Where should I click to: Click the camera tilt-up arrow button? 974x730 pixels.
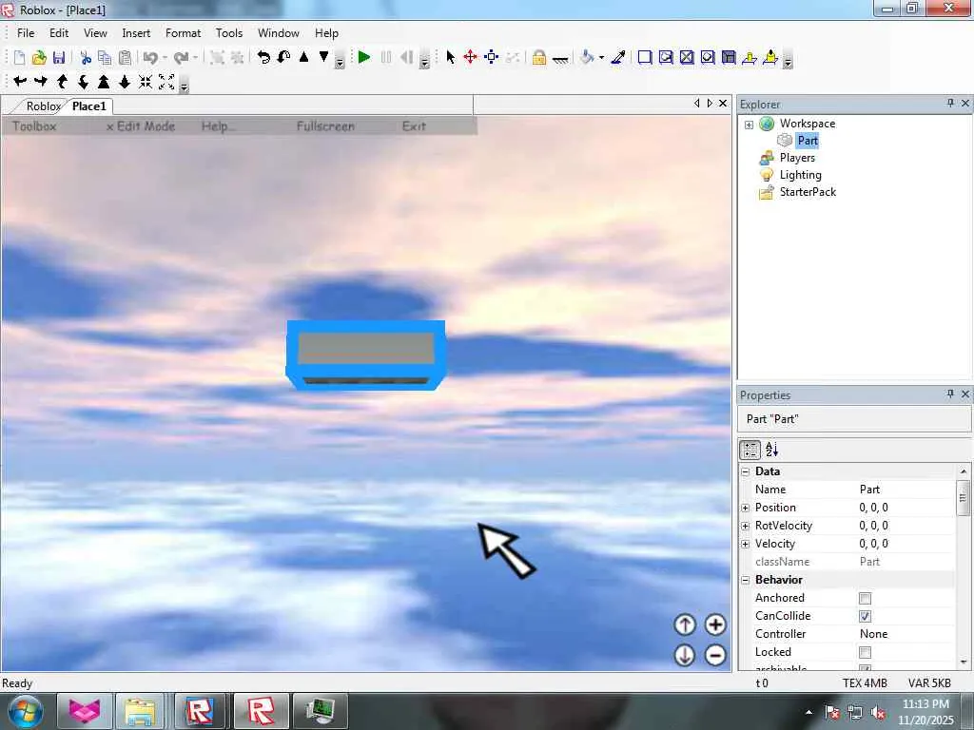[x=685, y=625]
